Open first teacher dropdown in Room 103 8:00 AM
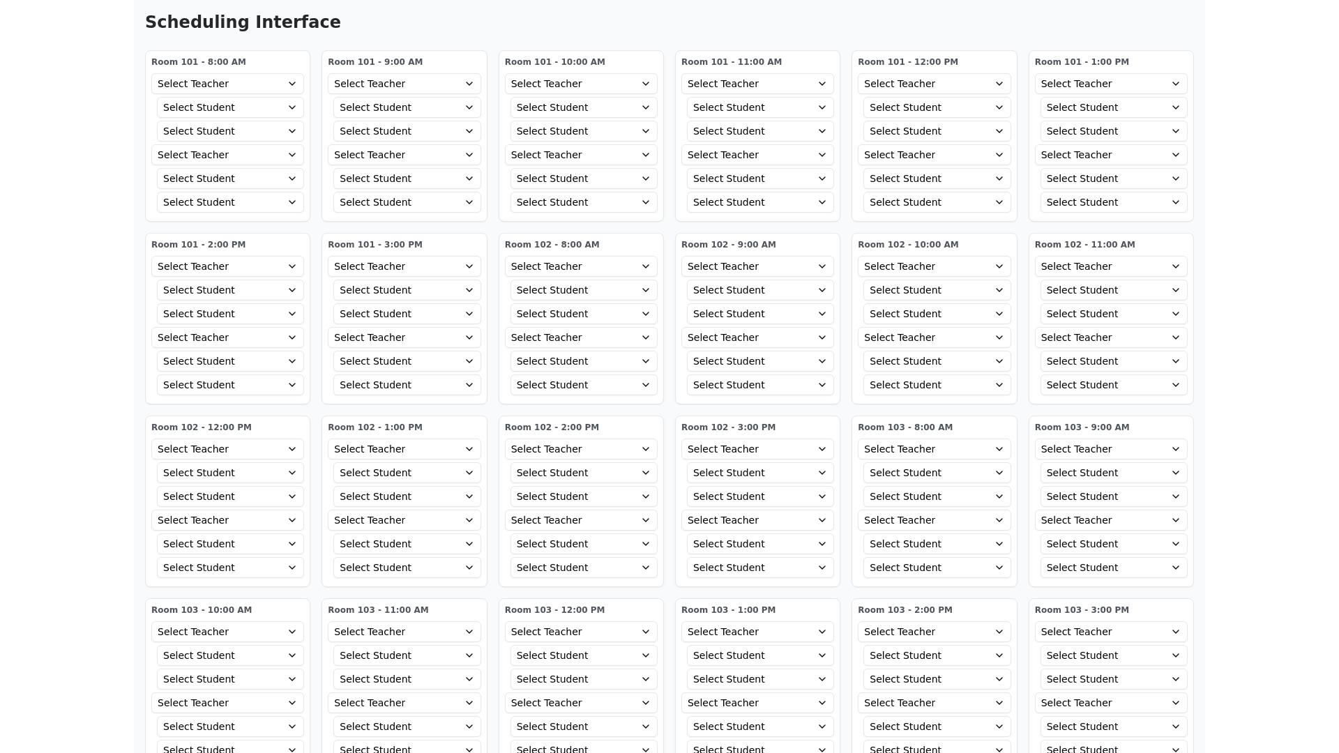Viewport: 1339px width, 753px height. [x=934, y=449]
